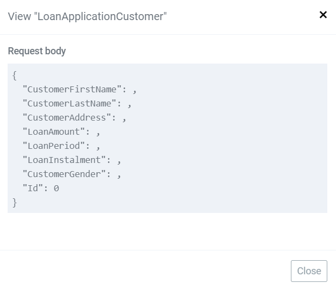Select the "CustomerFirstName" key
Image resolution: width=336 pixels, height=289 pixels.
click(x=72, y=89)
